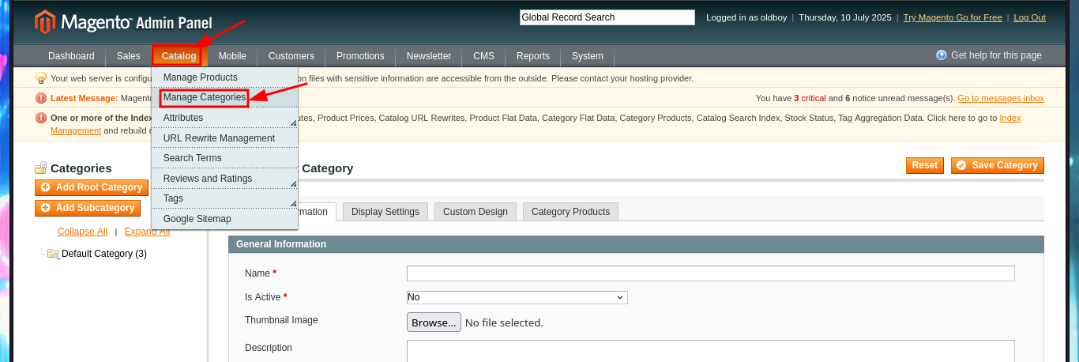Switch to the Category Products tab

tap(570, 212)
